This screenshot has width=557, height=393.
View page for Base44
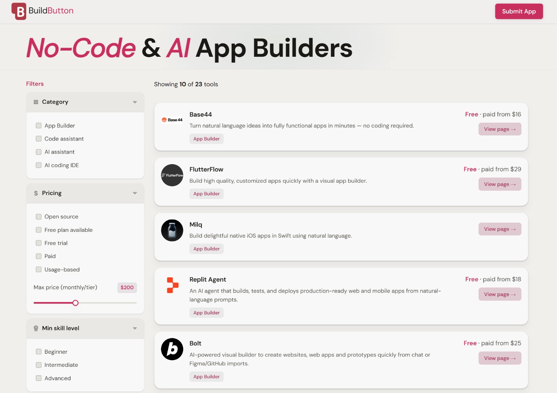(500, 129)
